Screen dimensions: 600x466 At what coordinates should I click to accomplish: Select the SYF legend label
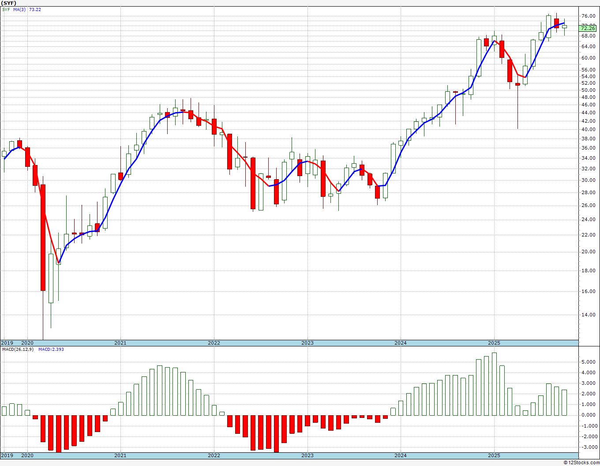pos(6,9)
